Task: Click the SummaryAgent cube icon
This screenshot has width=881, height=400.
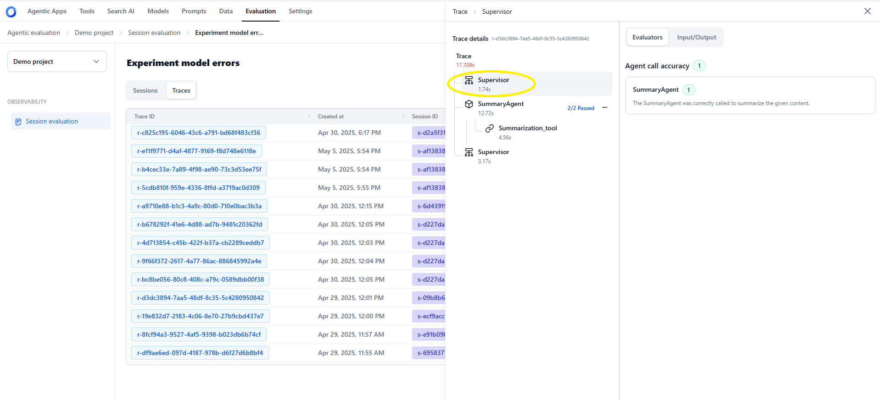Action: (x=469, y=104)
